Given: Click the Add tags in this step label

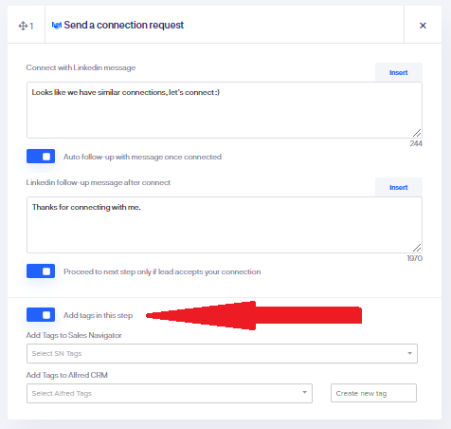Looking at the screenshot, I should [98, 315].
